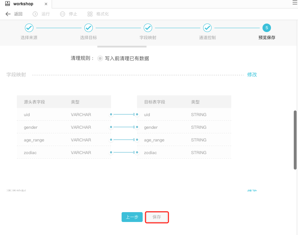Viewport: 298px width, 235px height.
Task: Go to the 选择目标 step label
Action: 89,38
